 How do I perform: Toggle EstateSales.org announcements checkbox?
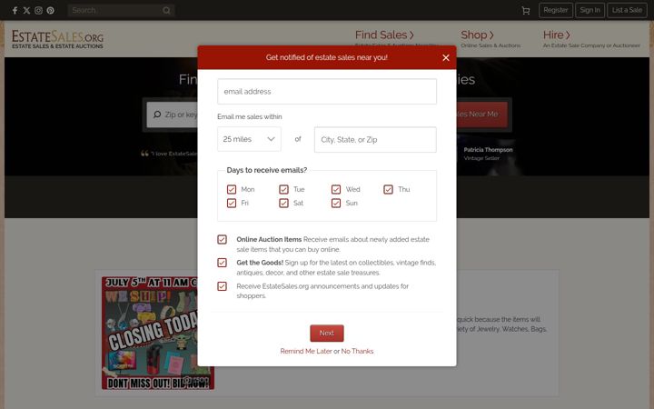point(222,286)
